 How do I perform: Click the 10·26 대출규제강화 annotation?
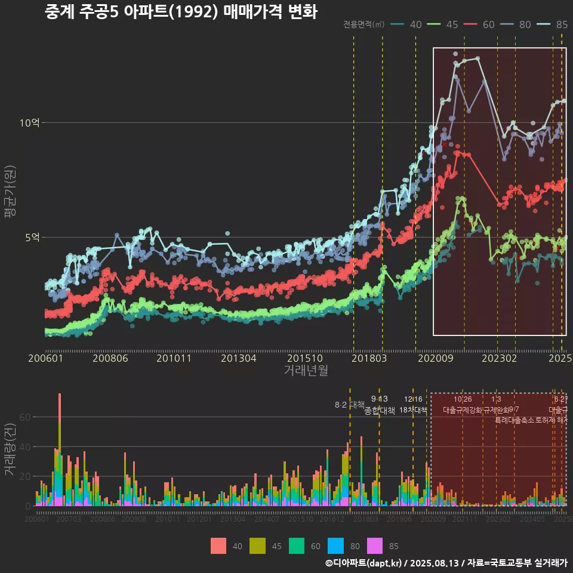pos(462,405)
